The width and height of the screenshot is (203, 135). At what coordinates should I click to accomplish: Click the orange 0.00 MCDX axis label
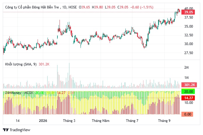pos(187,114)
